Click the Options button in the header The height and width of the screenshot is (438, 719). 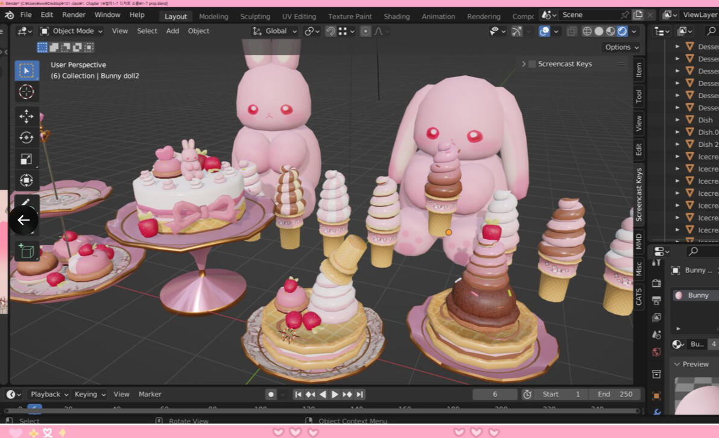(621, 47)
